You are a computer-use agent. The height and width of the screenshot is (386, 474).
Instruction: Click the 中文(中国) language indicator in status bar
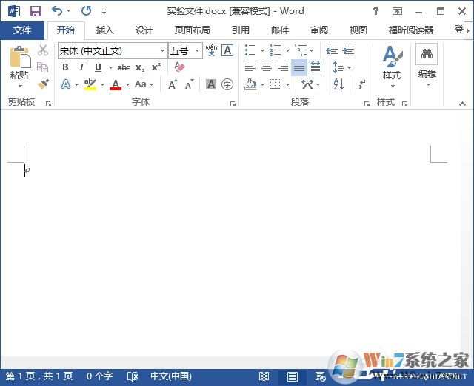(x=170, y=376)
